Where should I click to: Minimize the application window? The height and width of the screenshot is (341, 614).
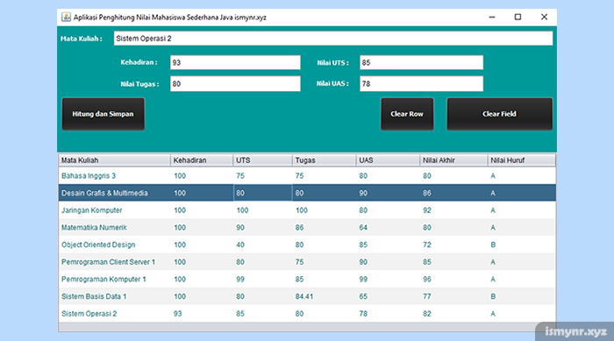[492, 17]
